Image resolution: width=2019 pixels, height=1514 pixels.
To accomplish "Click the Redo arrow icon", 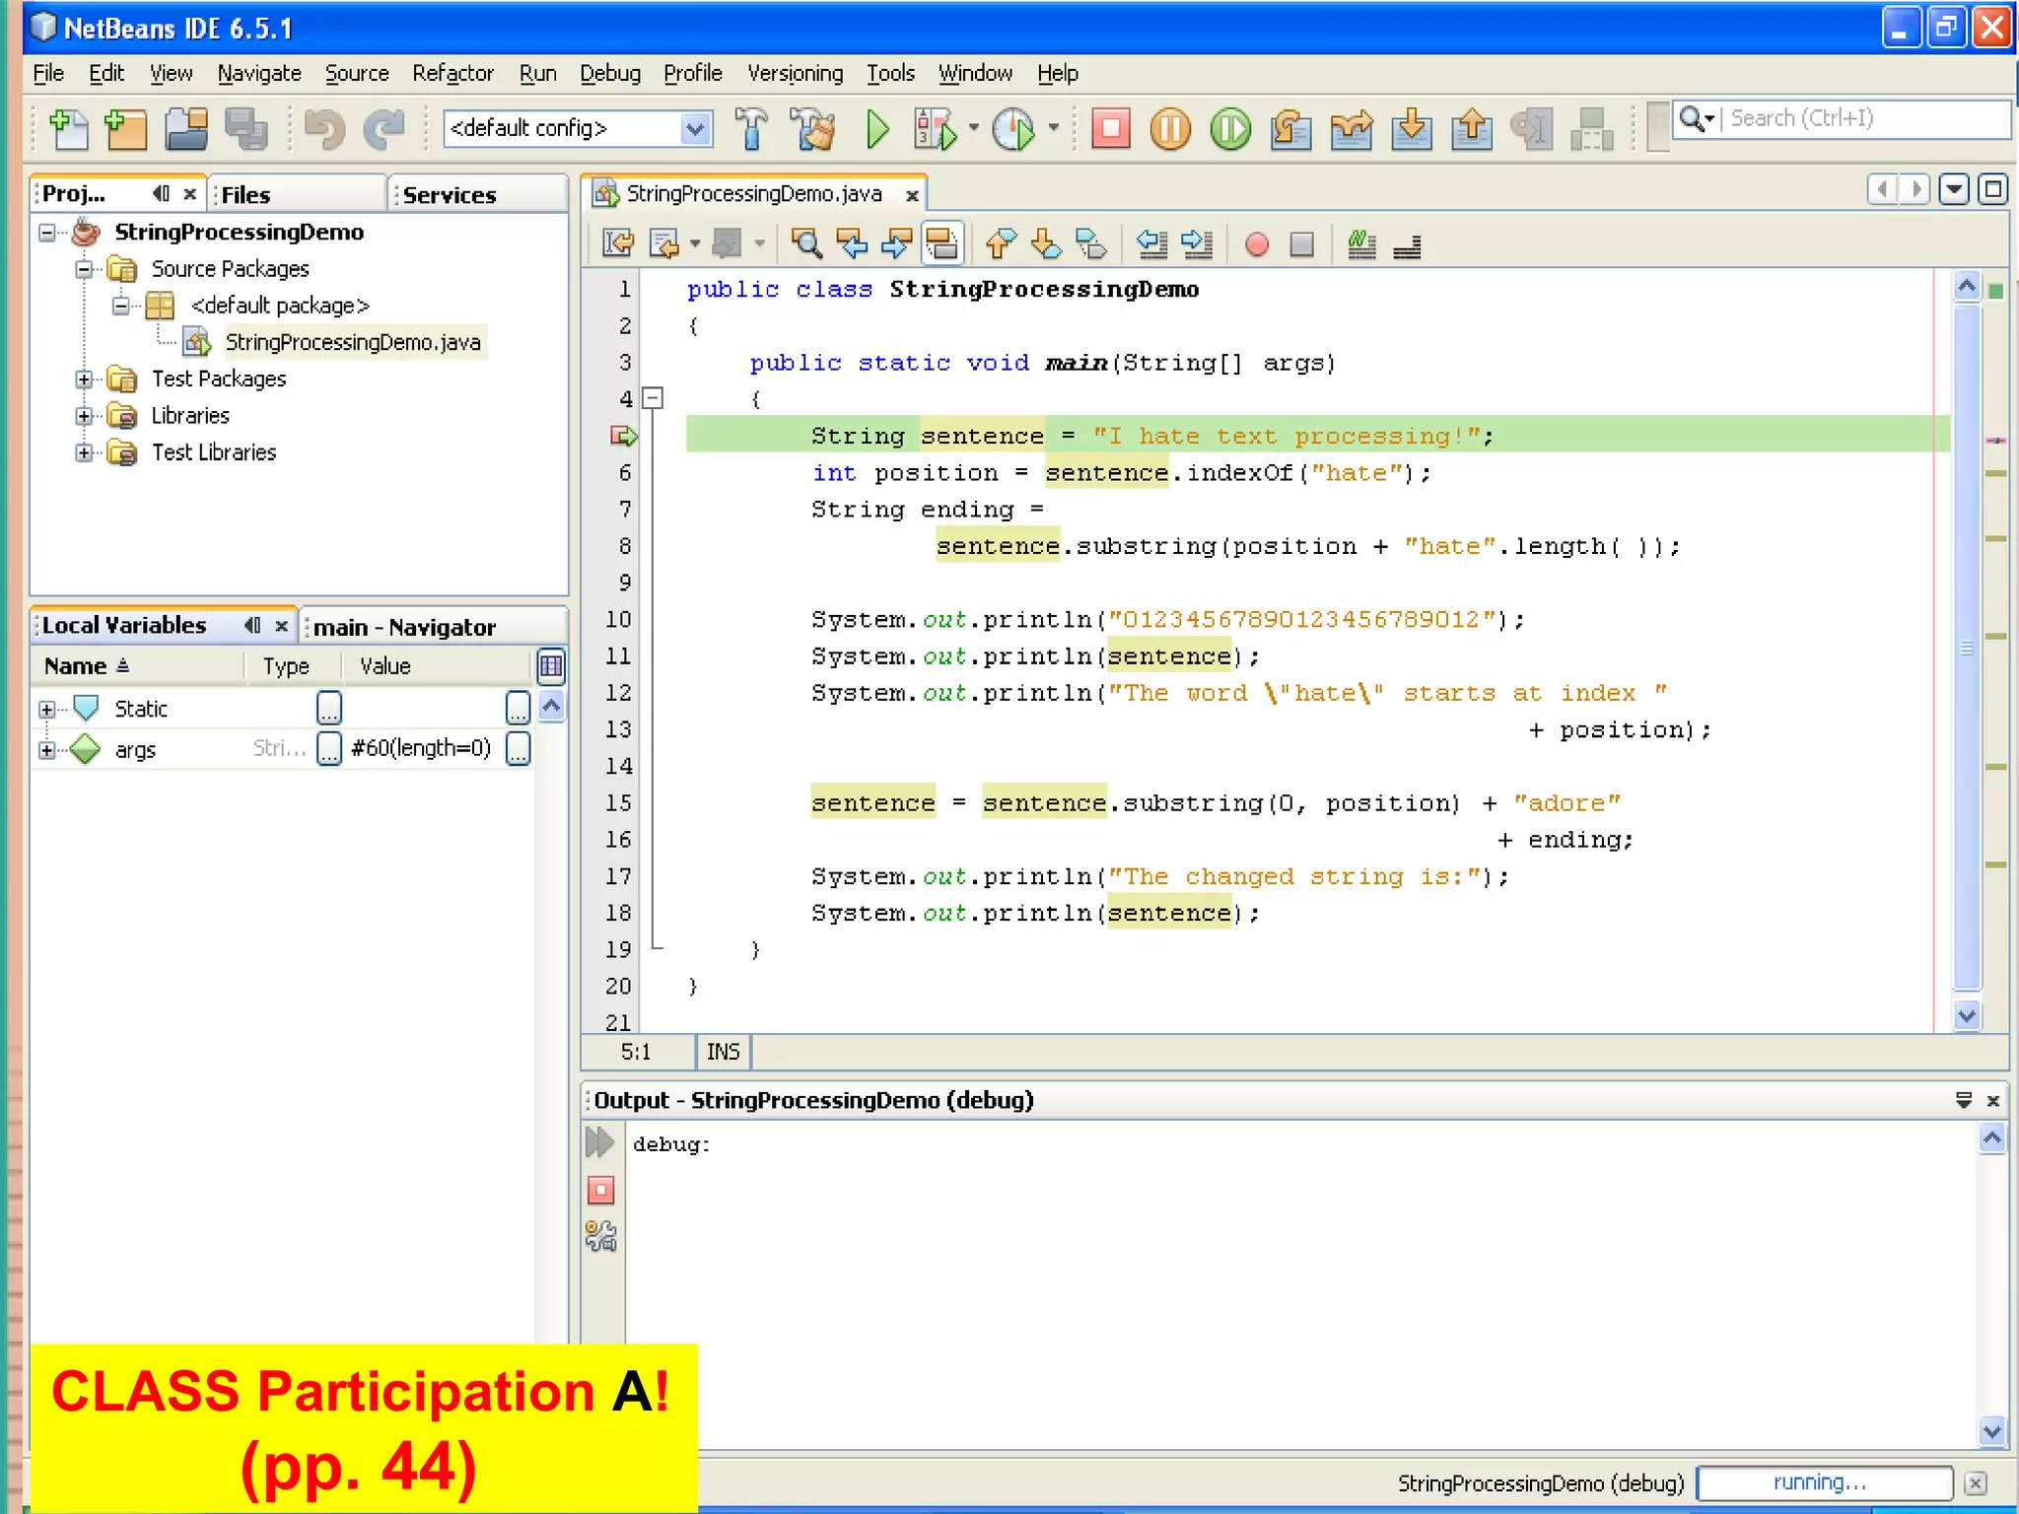I will 383,129.
